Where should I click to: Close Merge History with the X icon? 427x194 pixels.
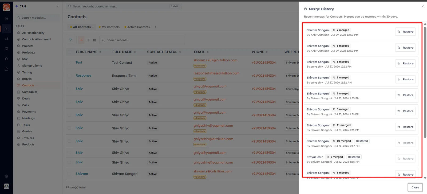(x=422, y=6)
